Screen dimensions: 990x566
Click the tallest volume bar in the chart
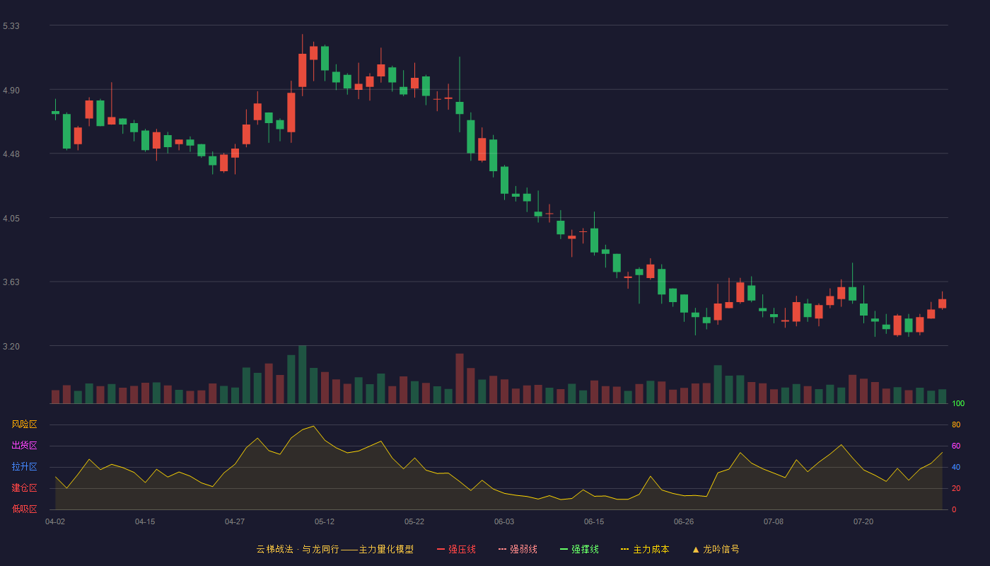click(303, 374)
